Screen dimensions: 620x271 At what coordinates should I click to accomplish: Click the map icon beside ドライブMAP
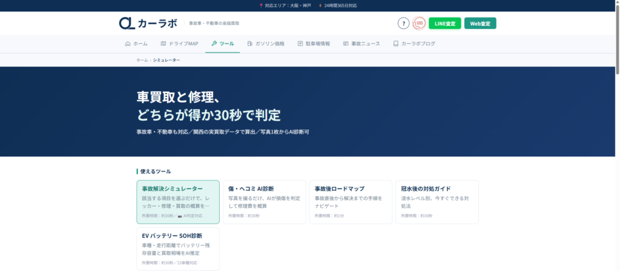click(x=163, y=43)
